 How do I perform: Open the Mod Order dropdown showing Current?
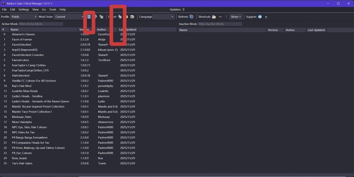point(69,17)
